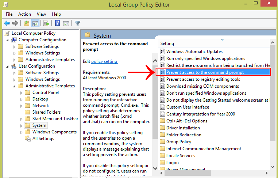Click the Computer Configuration computer icon
The image size is (278, 178).
(14, 40)
